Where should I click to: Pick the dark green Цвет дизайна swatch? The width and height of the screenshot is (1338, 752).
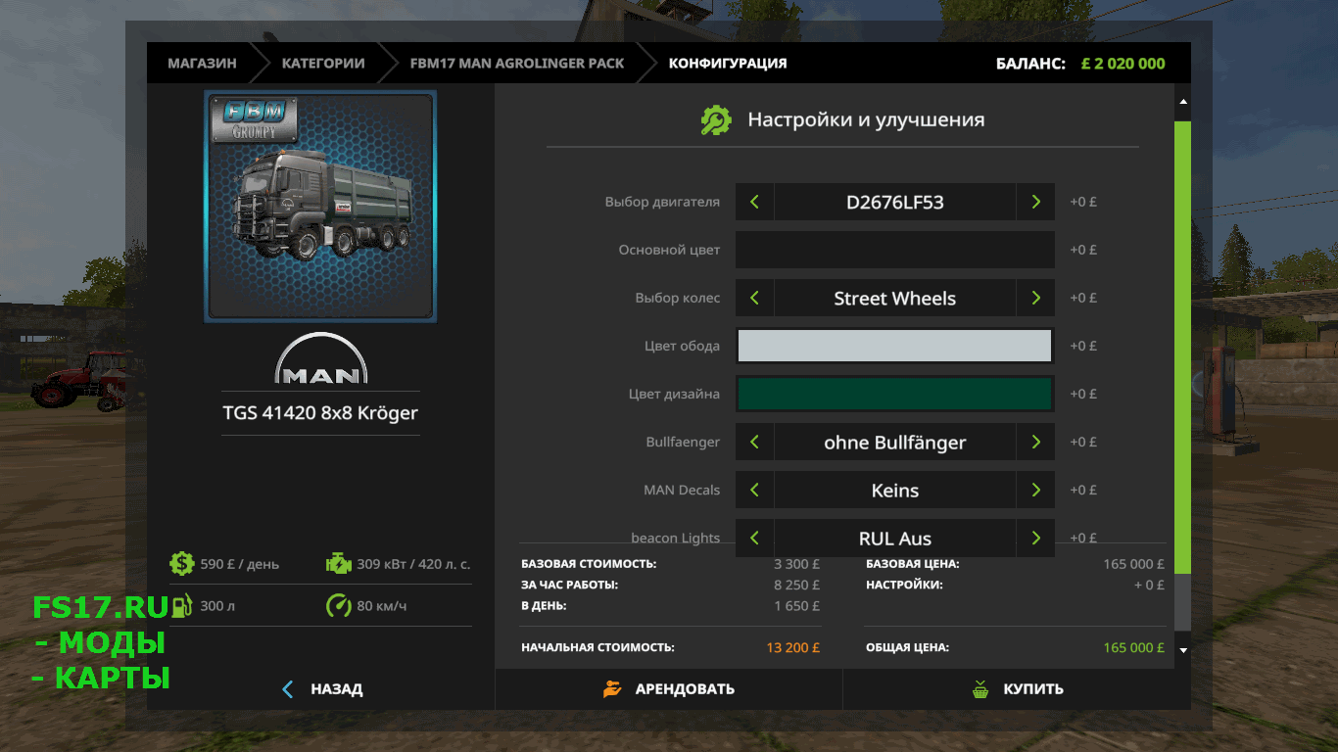[895, 394]
